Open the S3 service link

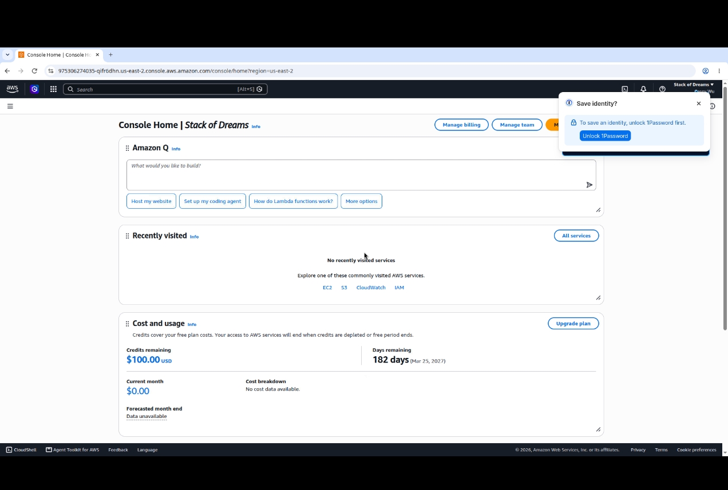344,288
